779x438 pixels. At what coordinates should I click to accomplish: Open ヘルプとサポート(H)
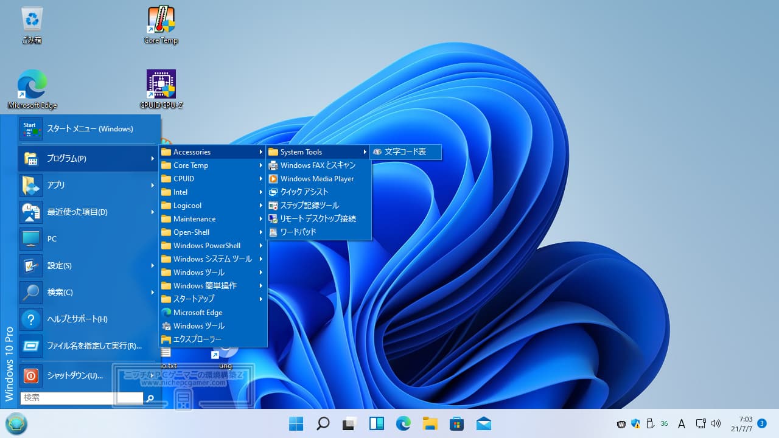pyautogui.click(x=88, y=319)
